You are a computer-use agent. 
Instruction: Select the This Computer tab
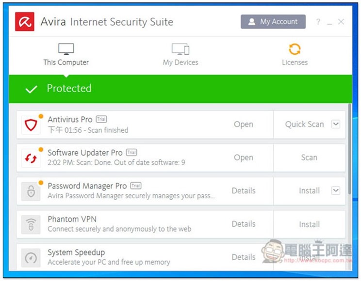click(66, 55)
